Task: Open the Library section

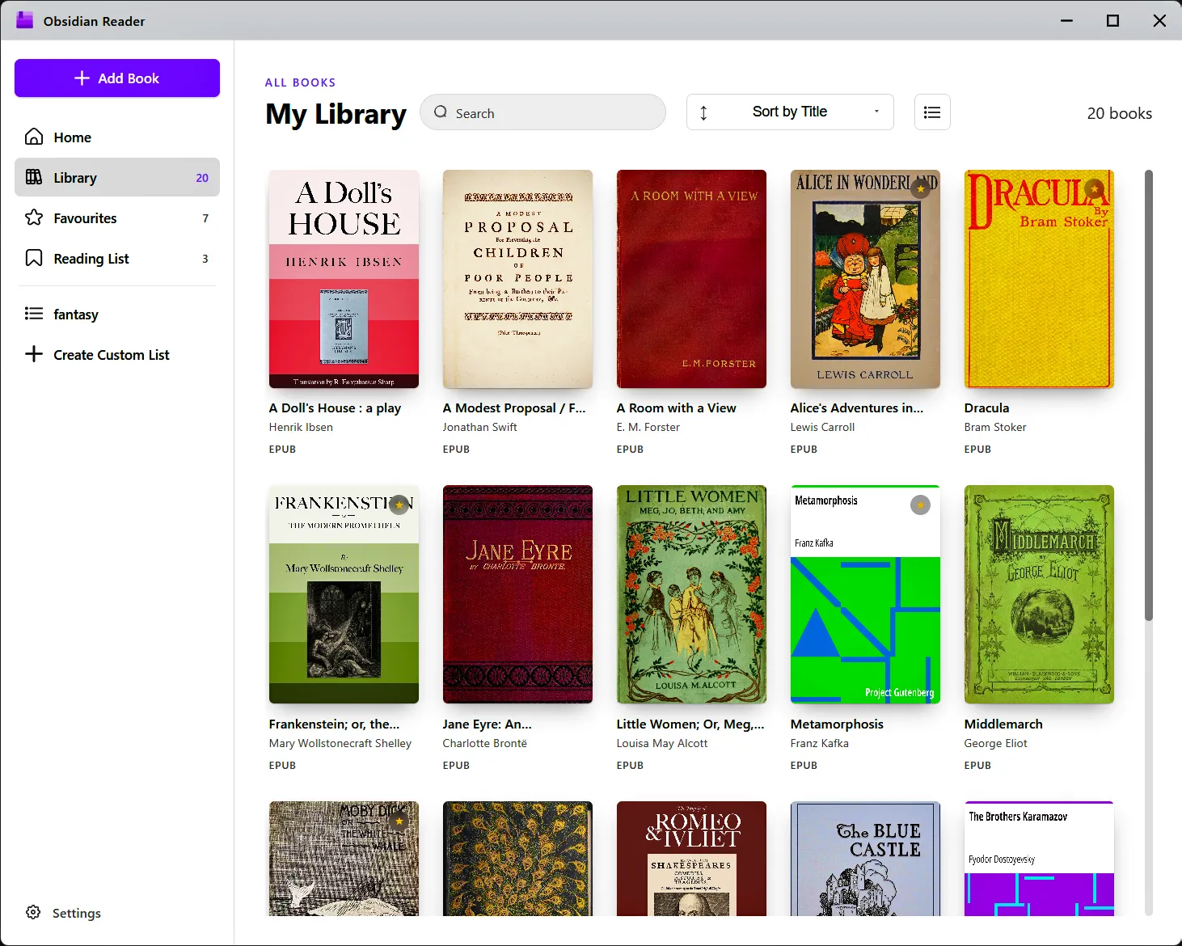Action: 117,177
